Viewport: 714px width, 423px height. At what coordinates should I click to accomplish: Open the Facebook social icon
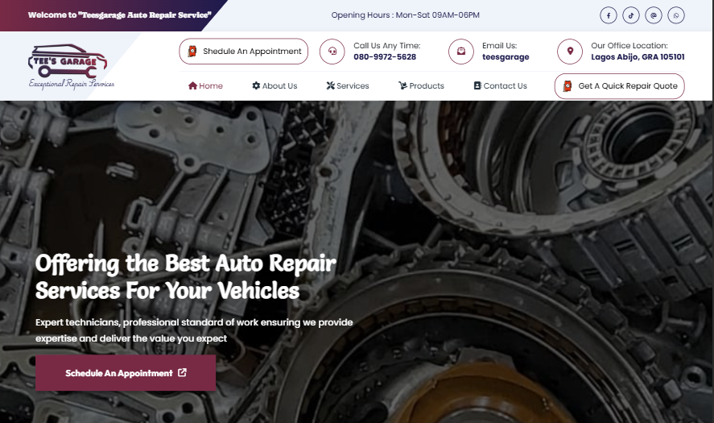(609, 15)
